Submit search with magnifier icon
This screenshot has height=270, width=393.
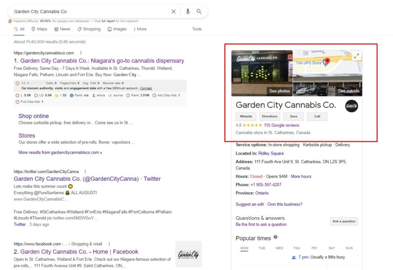click(x=199, y=11)
